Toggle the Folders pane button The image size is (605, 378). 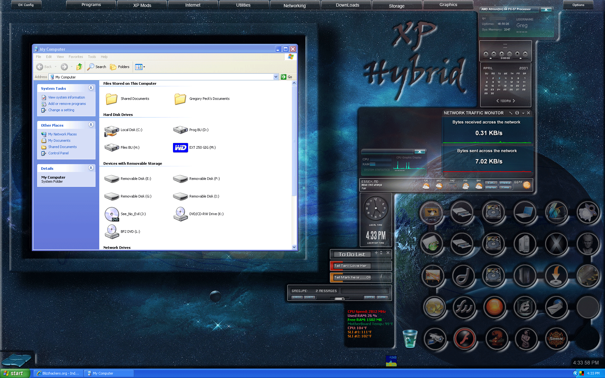pos(120,67)
